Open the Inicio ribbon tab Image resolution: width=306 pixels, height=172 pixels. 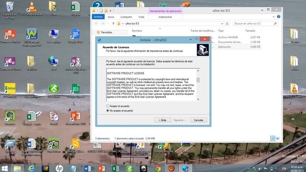point(111,17)
